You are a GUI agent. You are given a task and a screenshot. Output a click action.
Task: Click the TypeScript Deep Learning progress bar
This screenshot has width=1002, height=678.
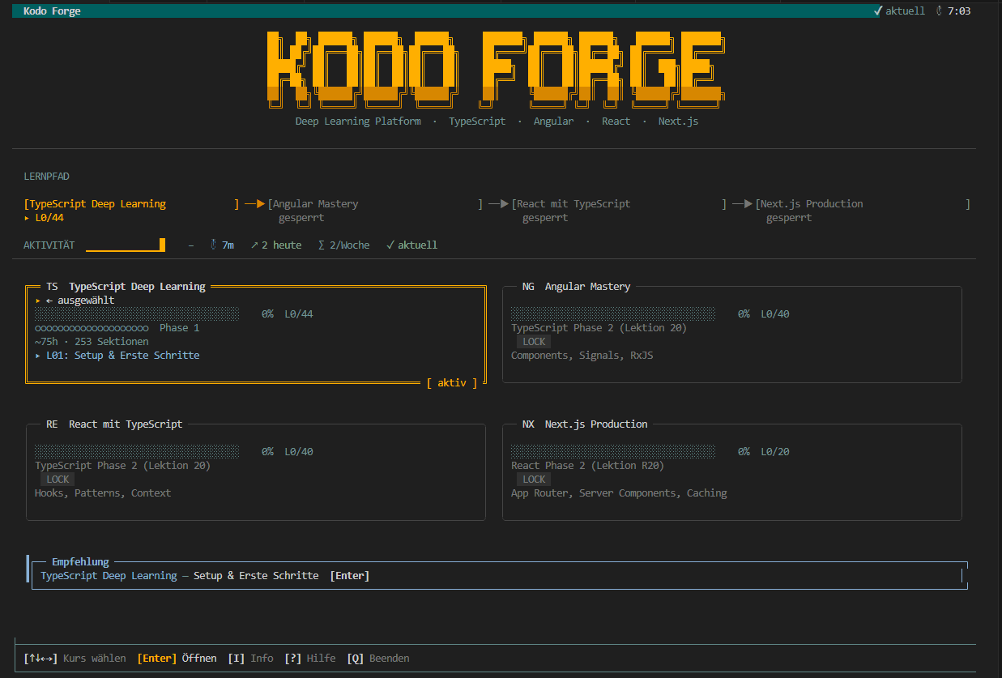click(137, 314)
